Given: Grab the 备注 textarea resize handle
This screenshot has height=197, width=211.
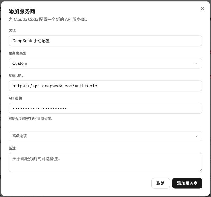Looking at the screenshot, I should 201,170.
